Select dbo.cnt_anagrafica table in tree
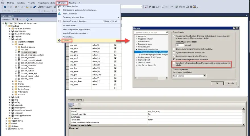The image size is (250, 136). (29, 52)
